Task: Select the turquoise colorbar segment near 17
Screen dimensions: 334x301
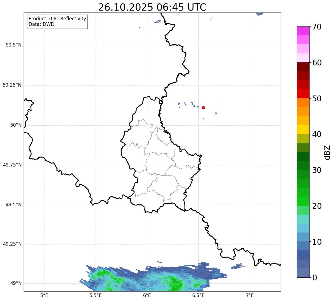Action: click(303, 219)
